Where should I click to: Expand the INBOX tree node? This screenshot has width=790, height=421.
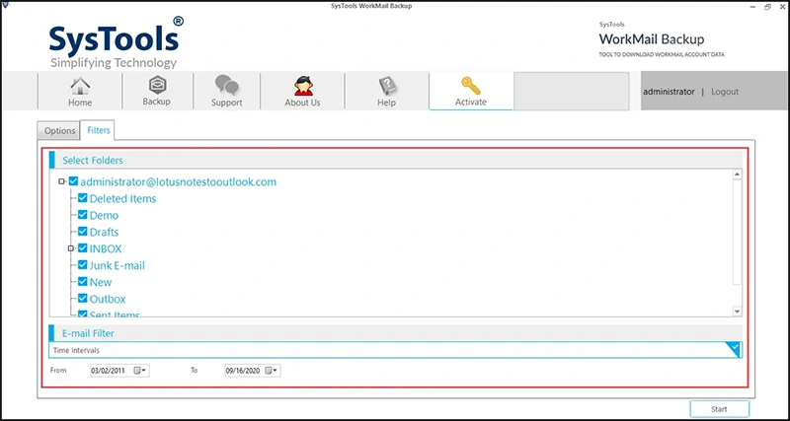(70, 248)
